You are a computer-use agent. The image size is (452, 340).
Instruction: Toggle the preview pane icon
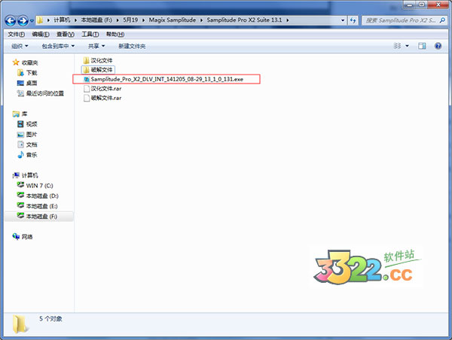(422, 46)
